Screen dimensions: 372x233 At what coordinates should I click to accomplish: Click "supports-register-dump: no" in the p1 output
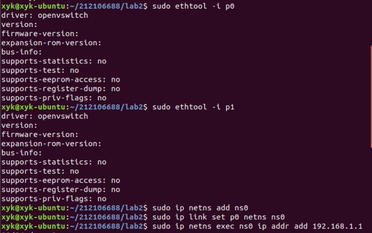(61, 190)
